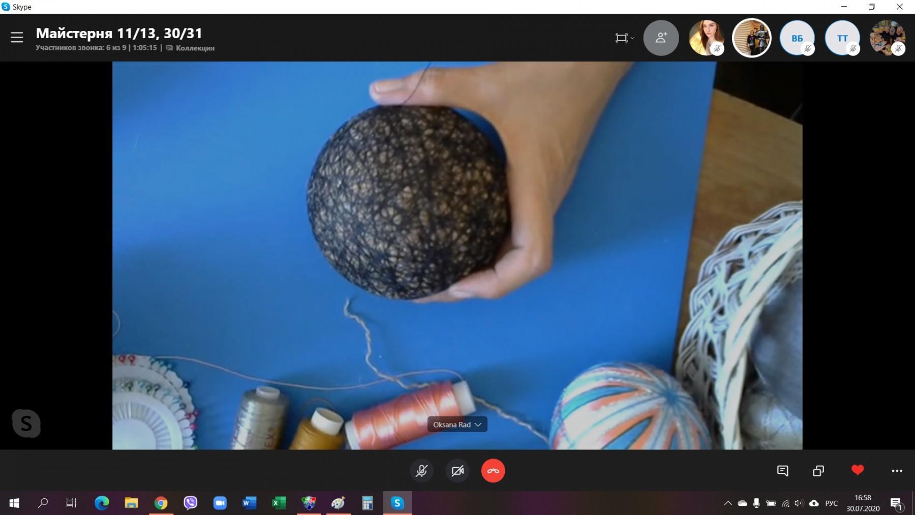Open File Explorer from the taskbar
This screenshot has height=515, width=915.
(x=131, y=503)
